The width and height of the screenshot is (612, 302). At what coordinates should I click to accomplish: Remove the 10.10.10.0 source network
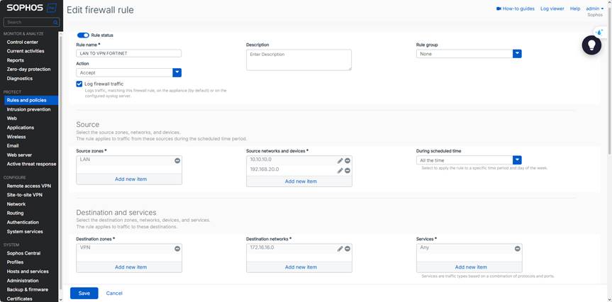[x=347, y=161]
